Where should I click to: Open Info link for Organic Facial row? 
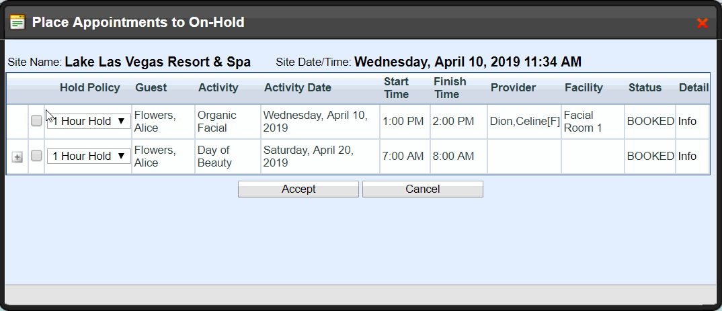click(687, 122)
